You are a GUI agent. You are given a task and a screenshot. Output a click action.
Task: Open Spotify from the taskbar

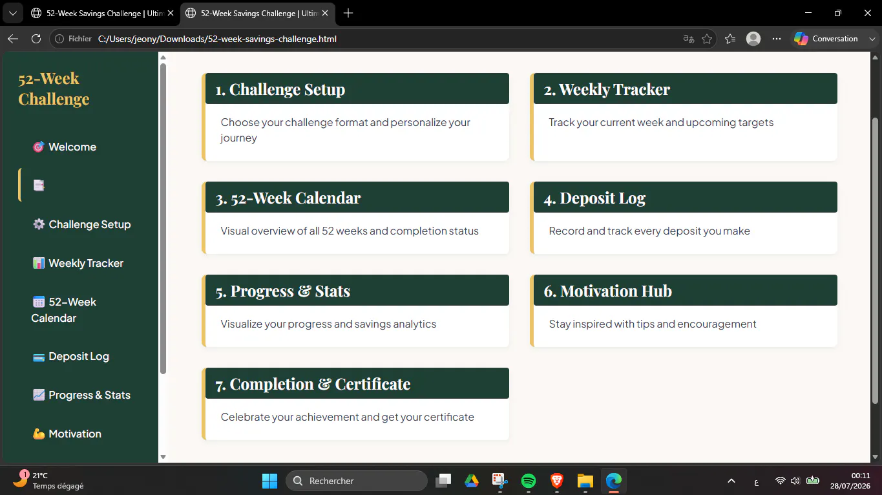tap(528, 481)
